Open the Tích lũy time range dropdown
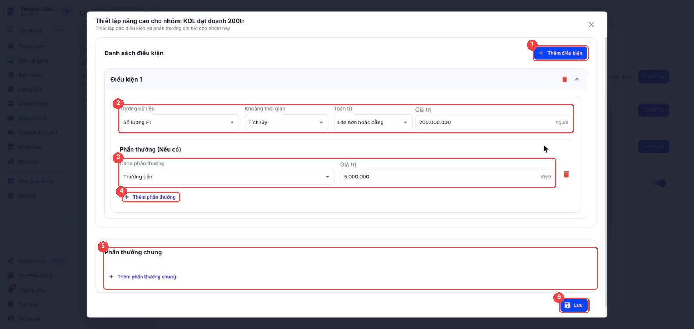Image resolution: width=694 pixels, height=329 pixels. [x=286, y=122]
